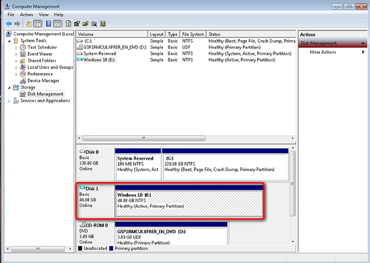
Task: Click the Shared Folders icon in tree
Action: point(23,61)
